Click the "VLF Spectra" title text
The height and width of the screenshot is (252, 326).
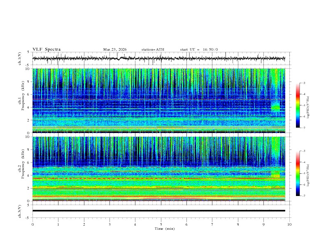pos(47,49)
